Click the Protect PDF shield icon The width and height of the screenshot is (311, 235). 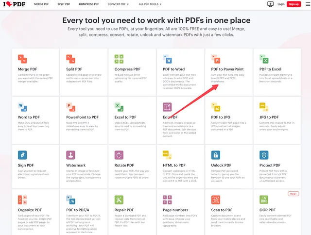[x=264, y=155]
